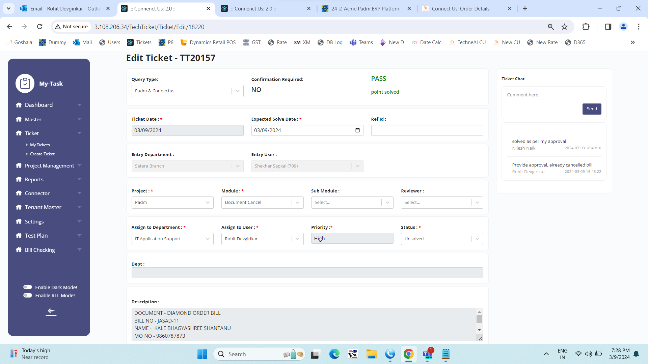This screenshot has width=648, height=364.
Task: Open the DB Log bookmark
Action: tap(330, 42)
